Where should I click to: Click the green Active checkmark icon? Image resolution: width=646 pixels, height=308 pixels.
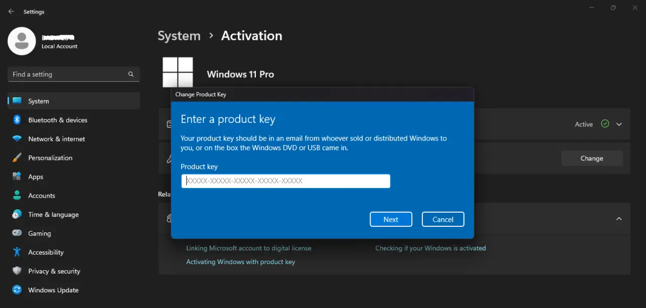[x=605, y=124]
